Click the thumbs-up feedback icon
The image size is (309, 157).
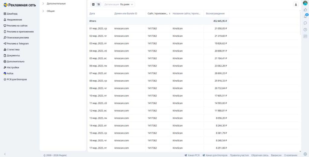point(305,10)
